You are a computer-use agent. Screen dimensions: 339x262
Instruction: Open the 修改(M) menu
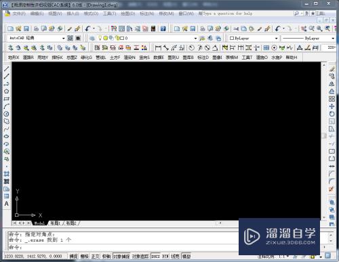166,14
